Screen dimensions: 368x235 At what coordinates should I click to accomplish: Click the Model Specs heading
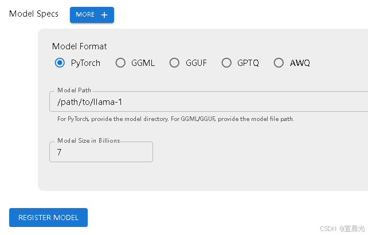34,14
